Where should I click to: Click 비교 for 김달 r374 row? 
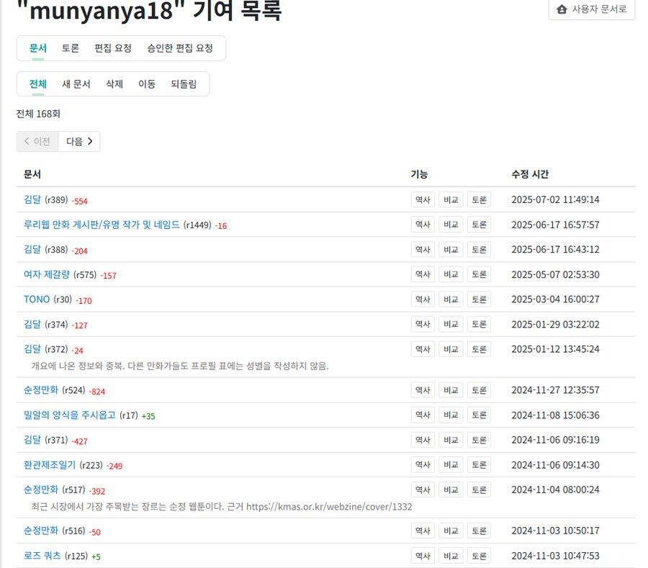[451, 324]
